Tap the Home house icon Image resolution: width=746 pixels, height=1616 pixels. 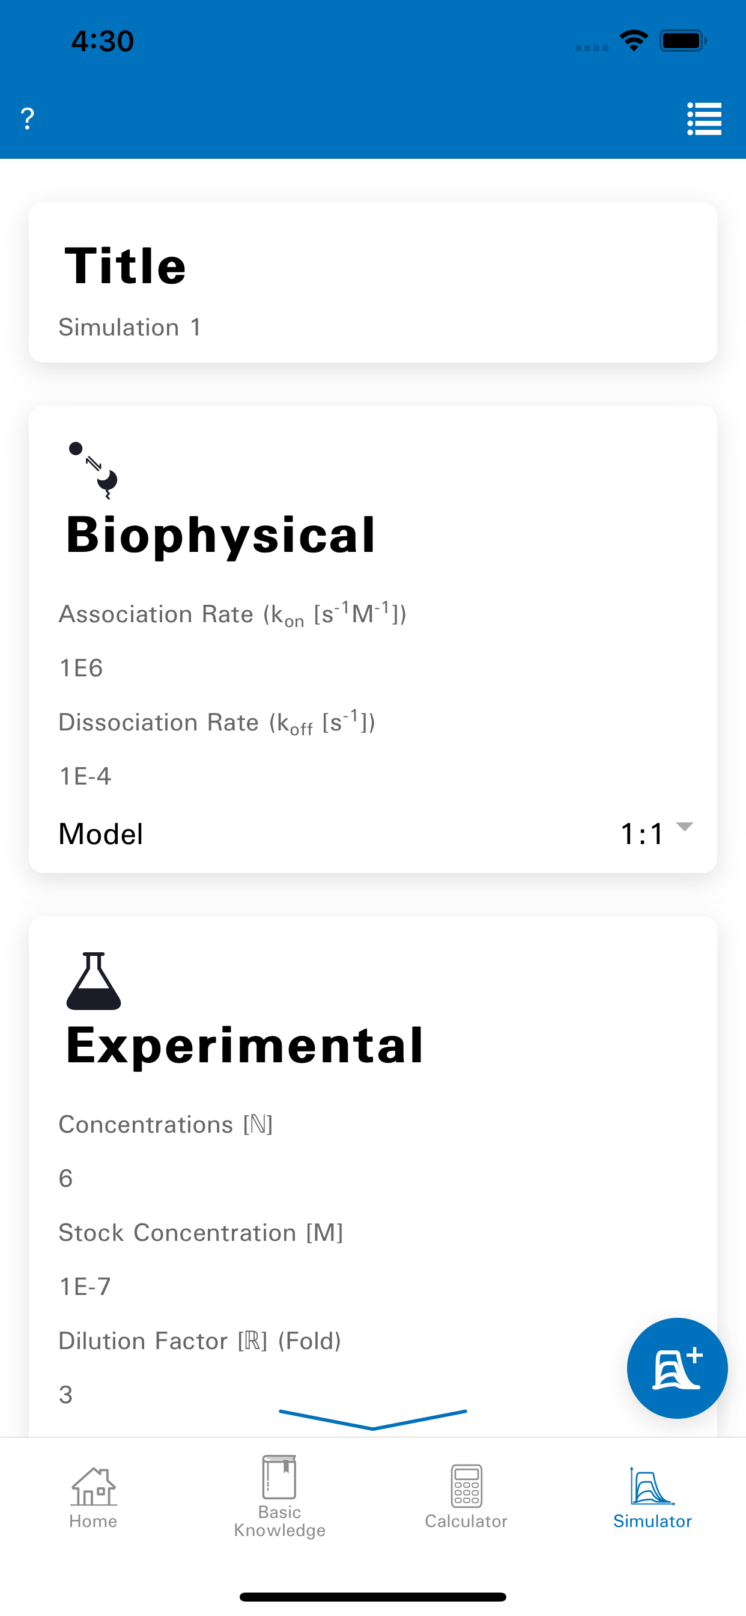point(94,1487)
